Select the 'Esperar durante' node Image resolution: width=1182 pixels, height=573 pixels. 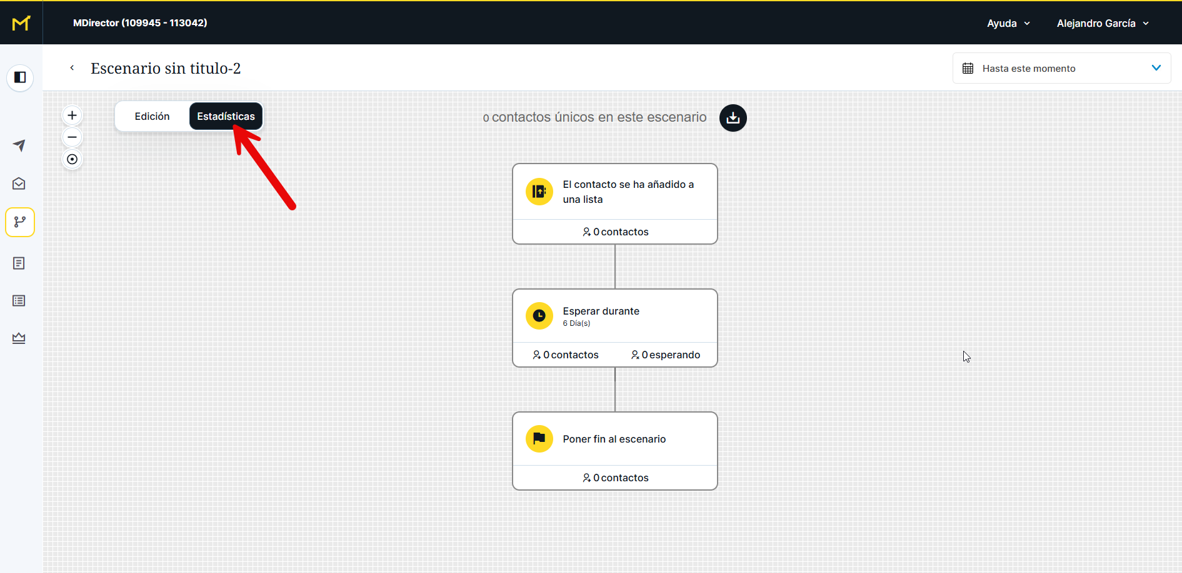point(614,316)
